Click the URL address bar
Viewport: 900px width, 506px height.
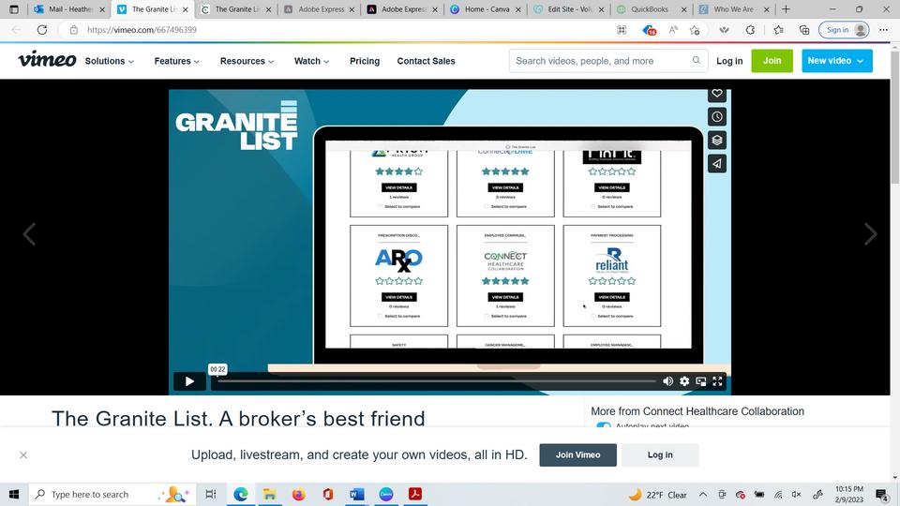pos(344,30)
